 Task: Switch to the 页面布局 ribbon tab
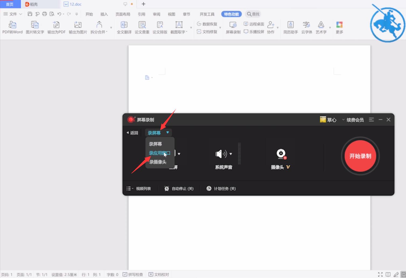click(x=123, y=14)
